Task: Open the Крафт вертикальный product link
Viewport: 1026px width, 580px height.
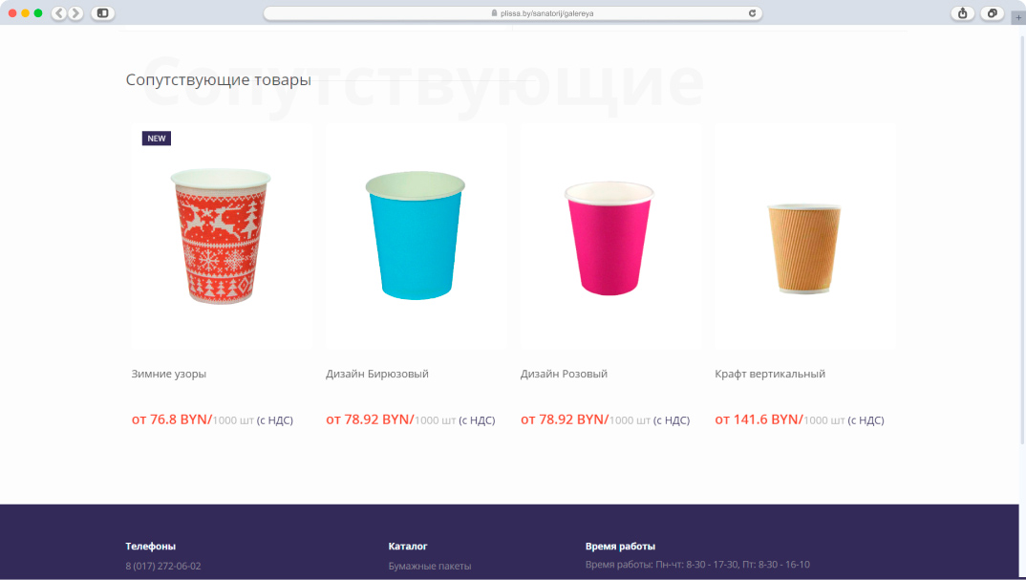Action: click(770, 374)
